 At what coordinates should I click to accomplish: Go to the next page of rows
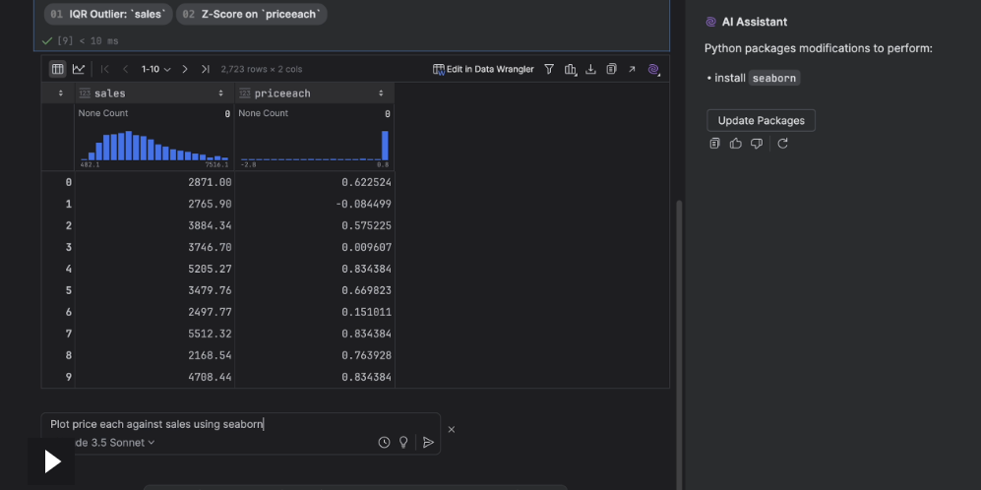click(185, 70)
